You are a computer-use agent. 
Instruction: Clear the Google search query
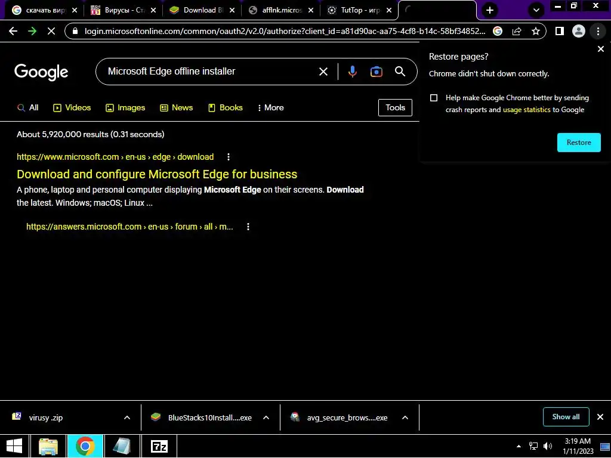coord(323,72)
